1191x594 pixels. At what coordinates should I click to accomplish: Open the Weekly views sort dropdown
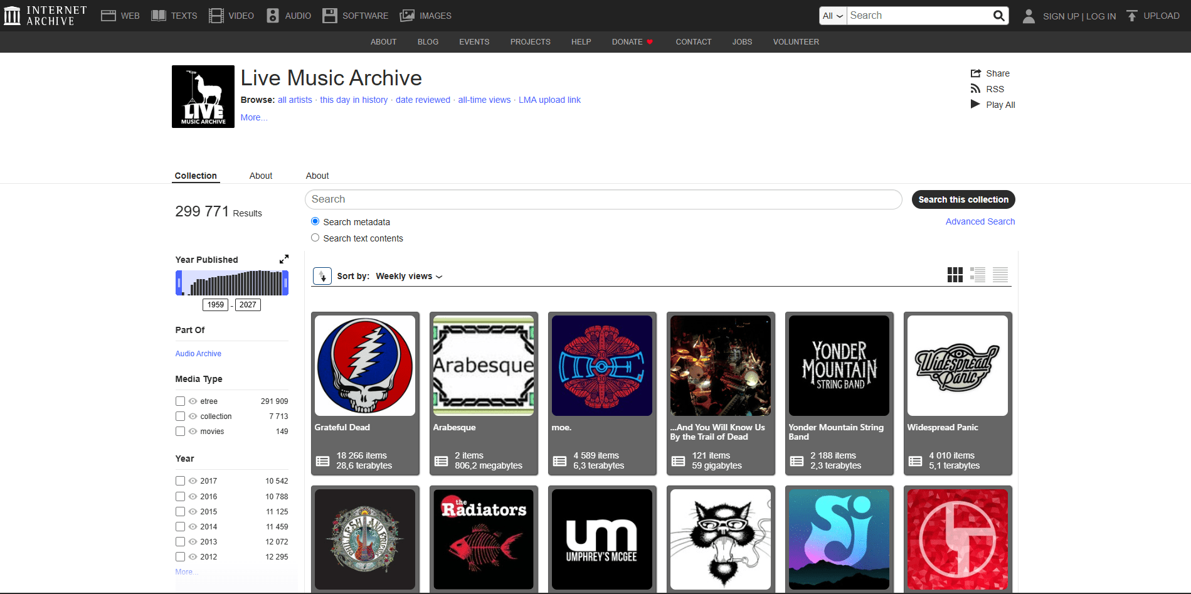point(409,276)
